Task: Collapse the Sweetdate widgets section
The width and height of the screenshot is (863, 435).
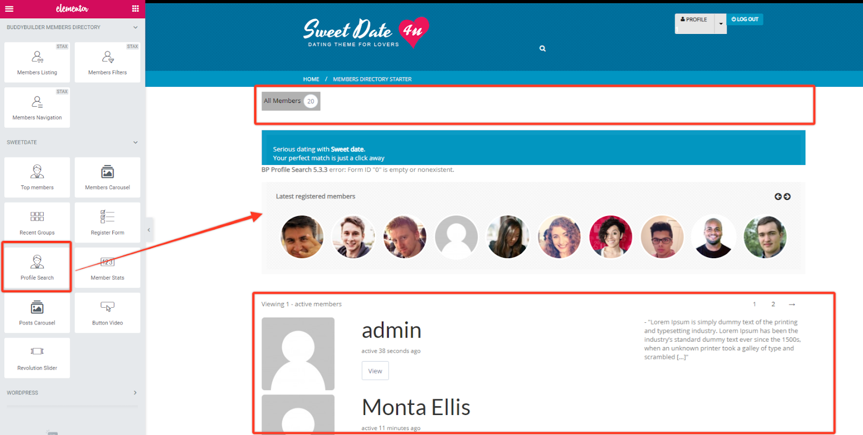Action: 135,142
